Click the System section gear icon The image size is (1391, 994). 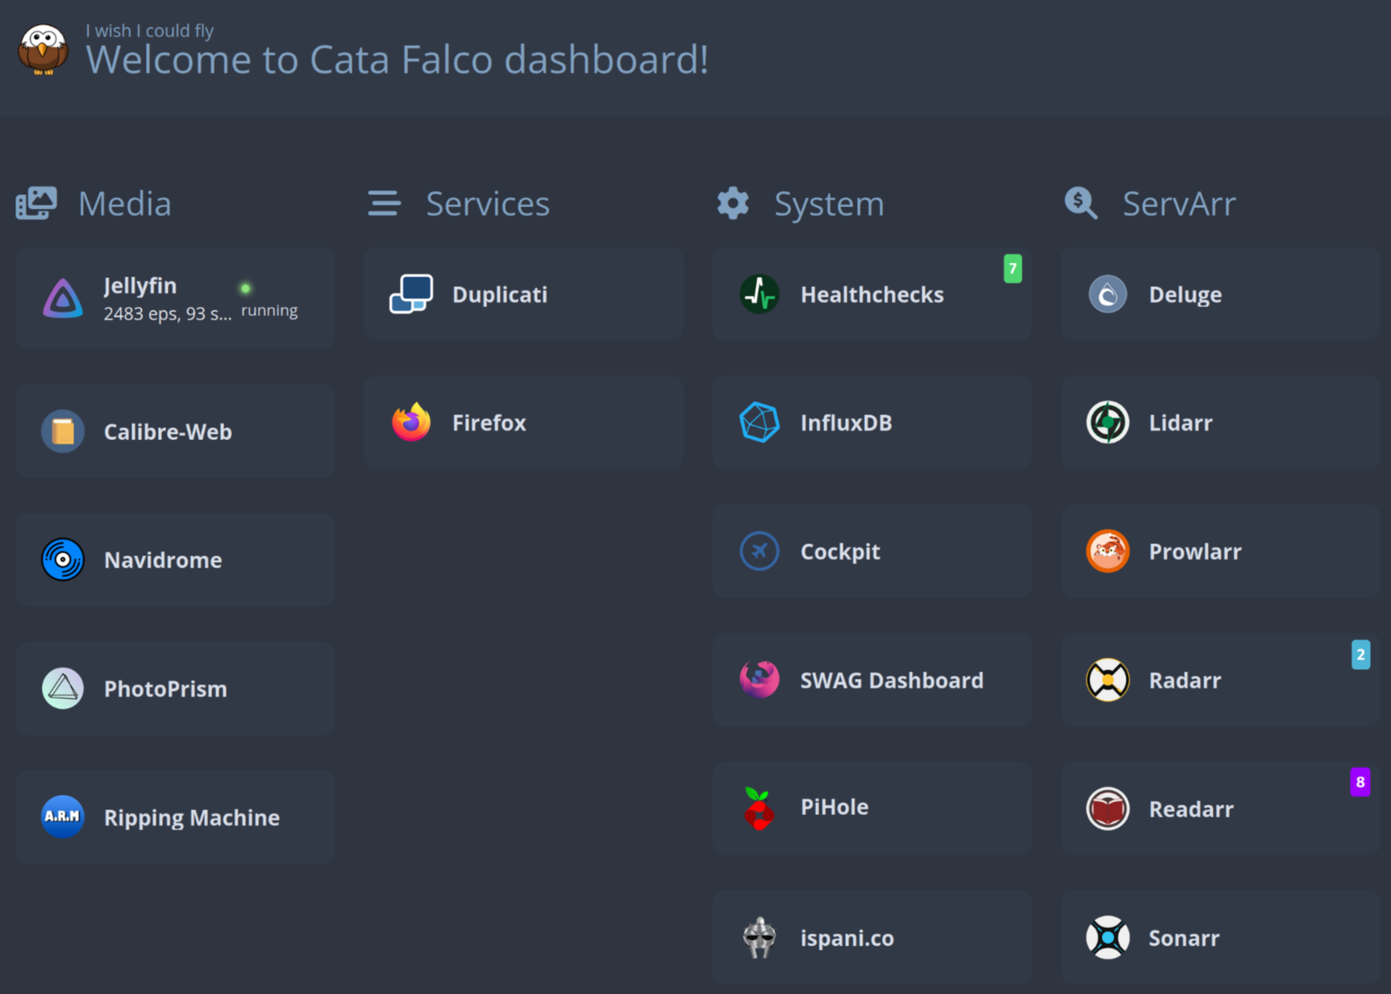733,203
